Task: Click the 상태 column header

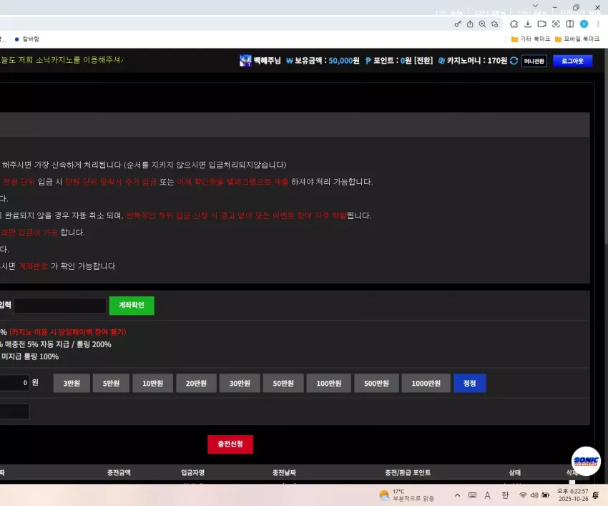Action: 515,472
